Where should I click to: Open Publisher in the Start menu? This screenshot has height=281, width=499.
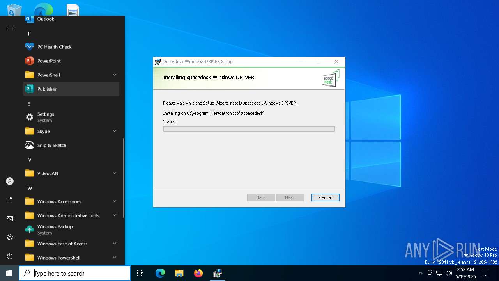[71, 89]
